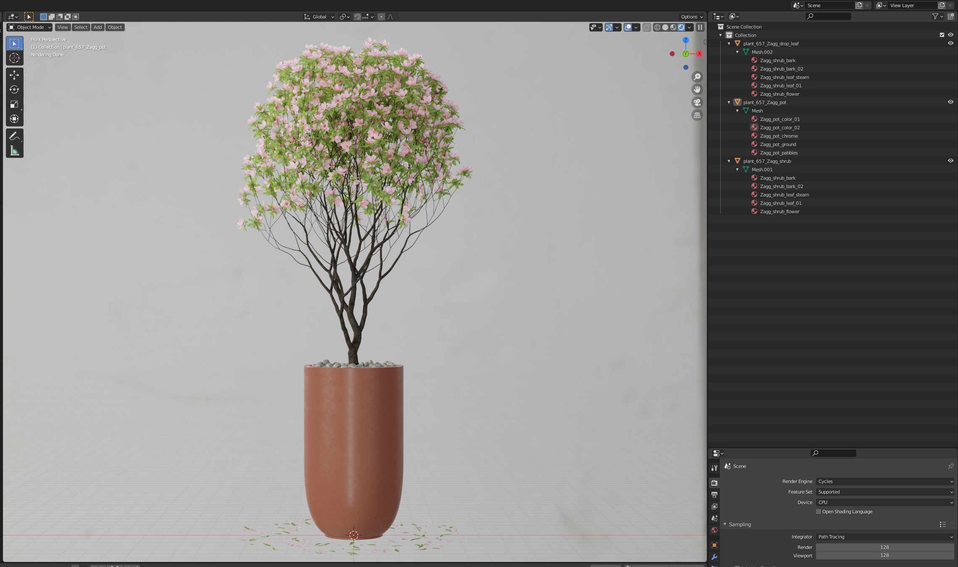
Task: Enable Open Shading Language checkbox
Action: pos(819,512)
